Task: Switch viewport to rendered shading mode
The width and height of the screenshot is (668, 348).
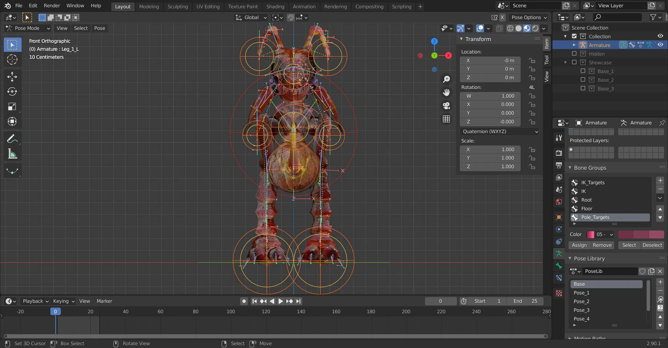Action: (x=535, y=29)
